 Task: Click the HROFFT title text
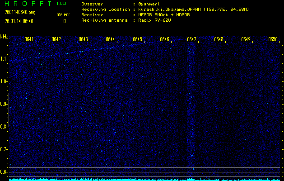tap(28, 4)
